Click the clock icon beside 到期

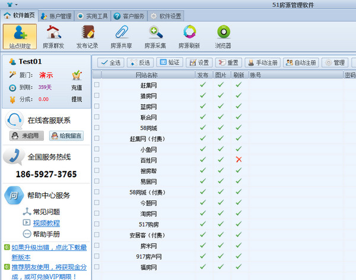tap(12, 88)
